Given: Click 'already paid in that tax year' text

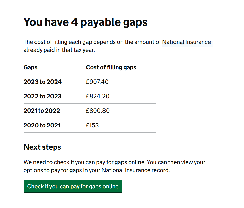Looking at the screenshot, I should [59, 50].
